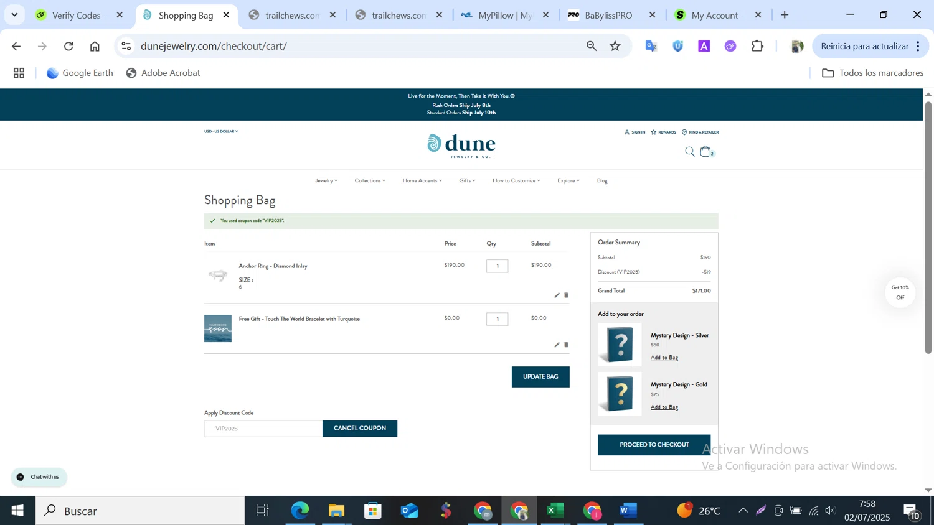
Task: Open the tab search dropdown arrow
Action: 14,14
